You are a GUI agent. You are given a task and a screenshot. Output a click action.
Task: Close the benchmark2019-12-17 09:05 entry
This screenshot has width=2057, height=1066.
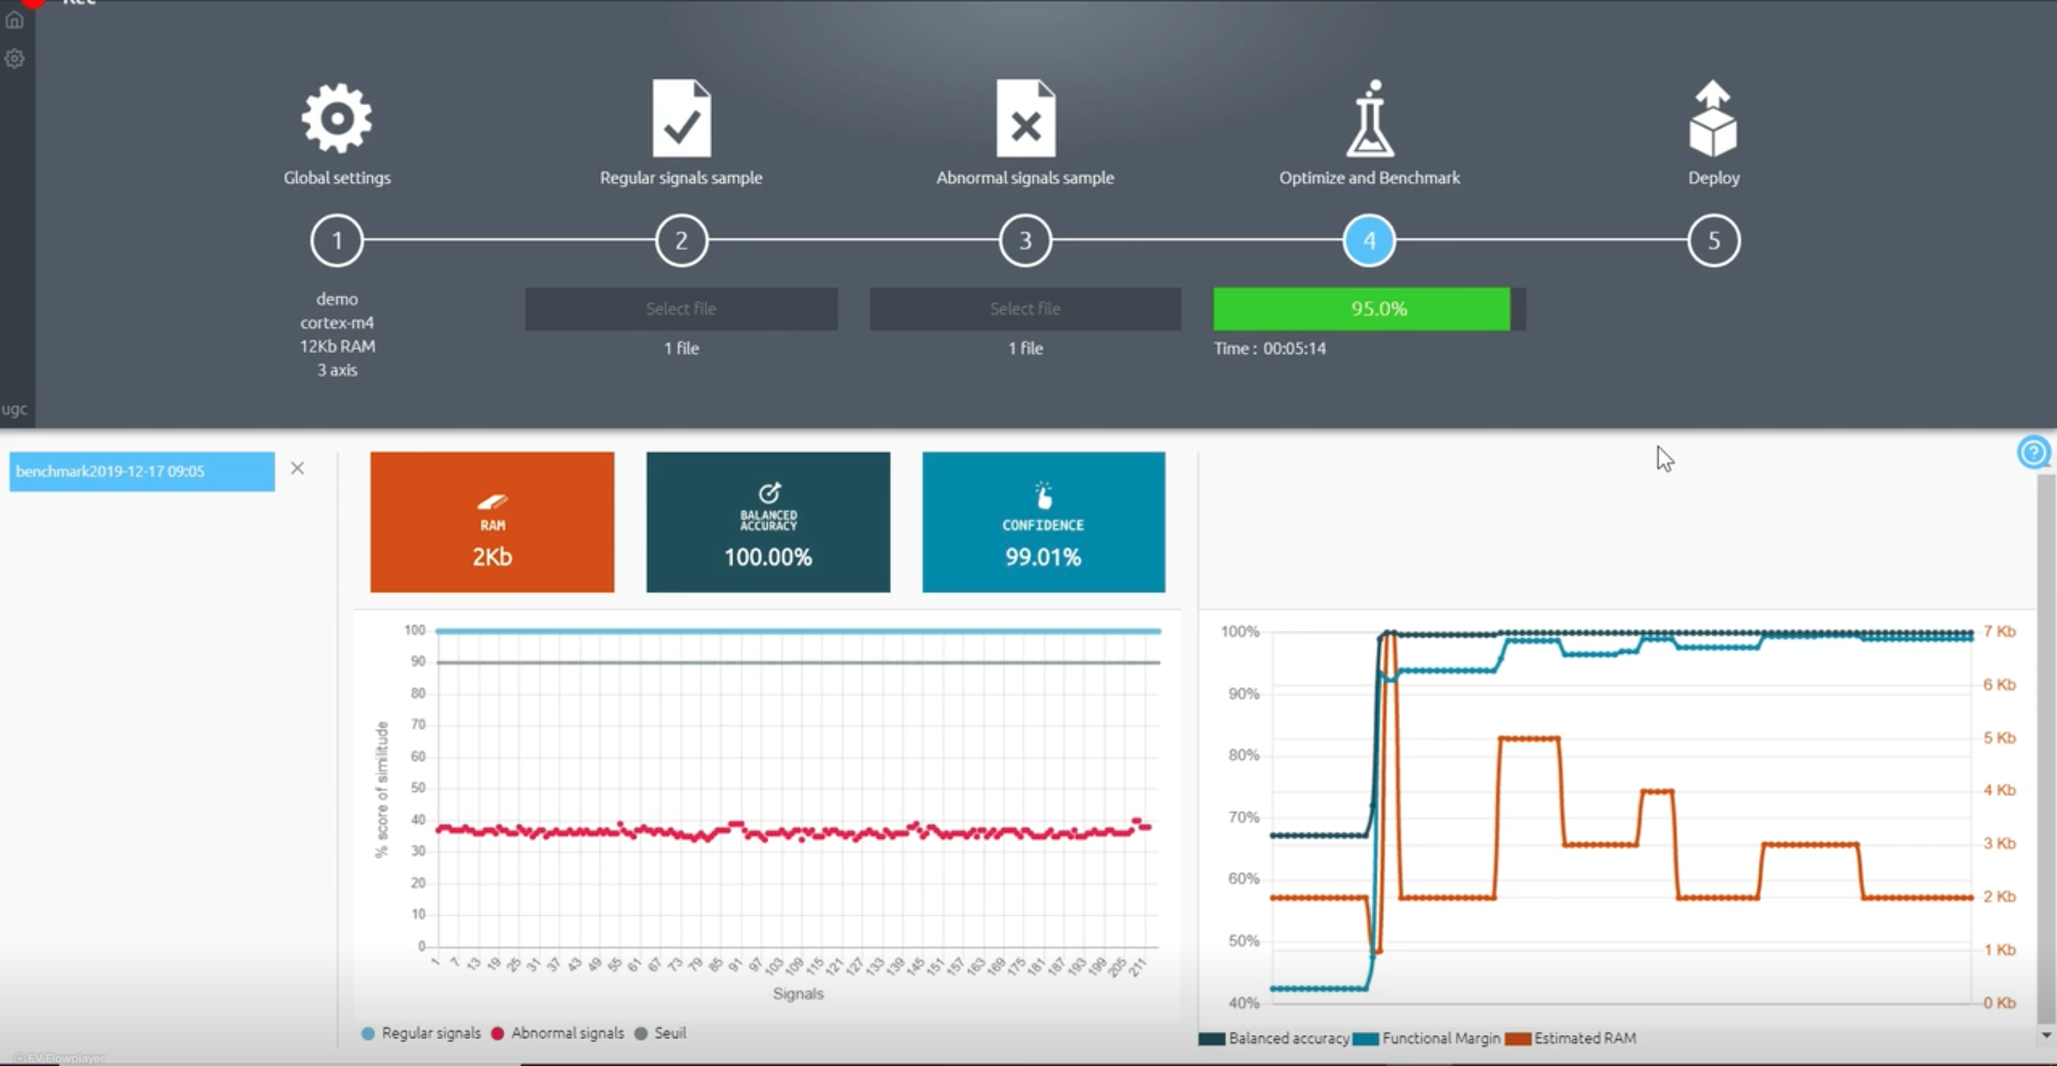tap(297, 469)
